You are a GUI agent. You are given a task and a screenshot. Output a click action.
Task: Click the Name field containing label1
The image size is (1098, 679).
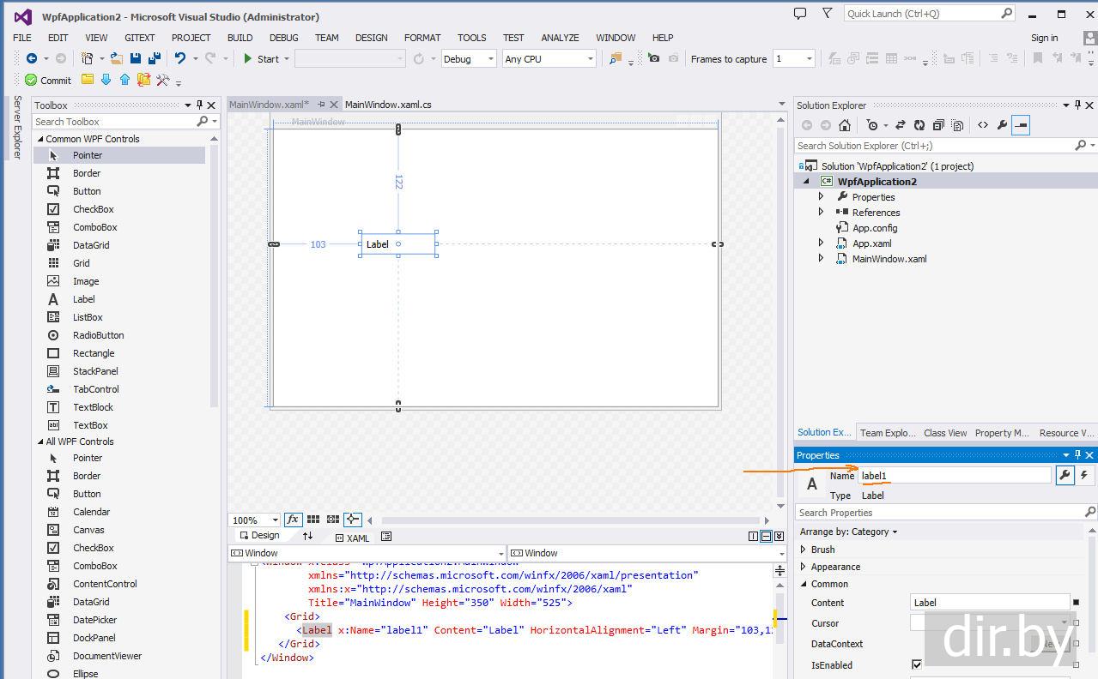[x=954, y=476]
